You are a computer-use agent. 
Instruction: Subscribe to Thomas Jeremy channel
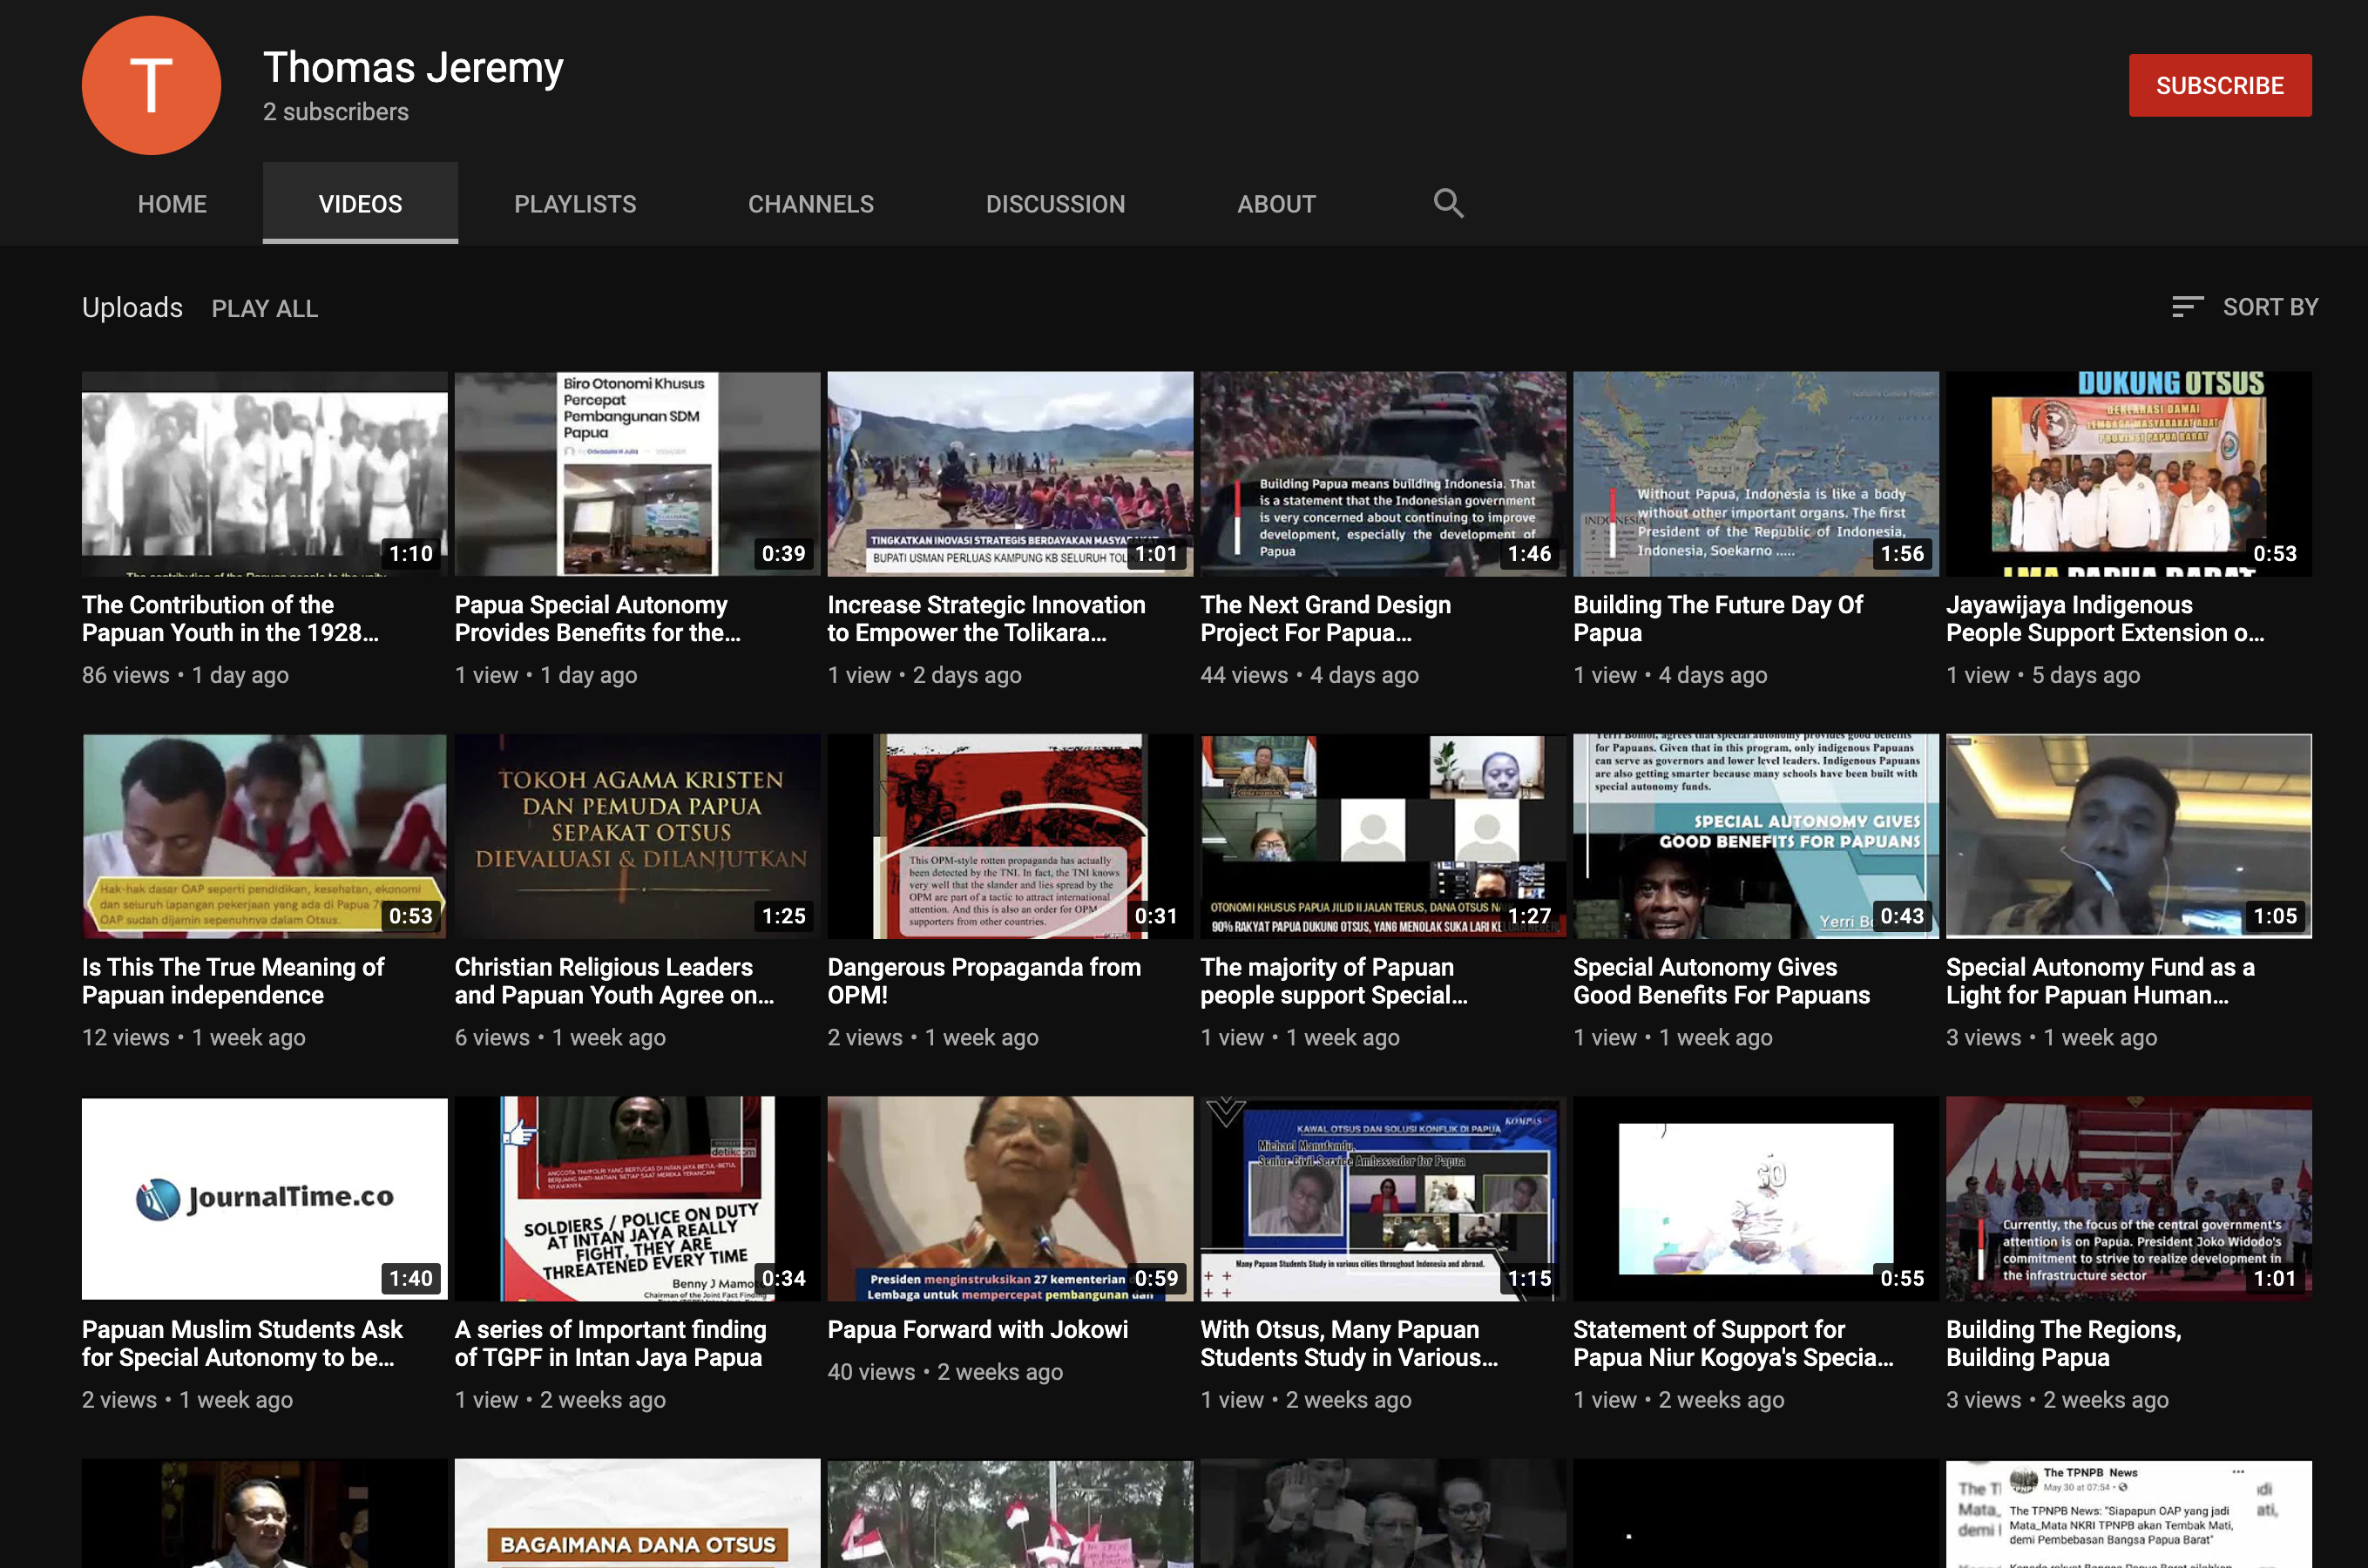2219,85
